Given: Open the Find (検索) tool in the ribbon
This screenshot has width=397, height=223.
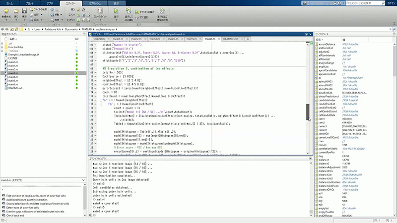Looking at the screenshot, I should pos(57,20).
